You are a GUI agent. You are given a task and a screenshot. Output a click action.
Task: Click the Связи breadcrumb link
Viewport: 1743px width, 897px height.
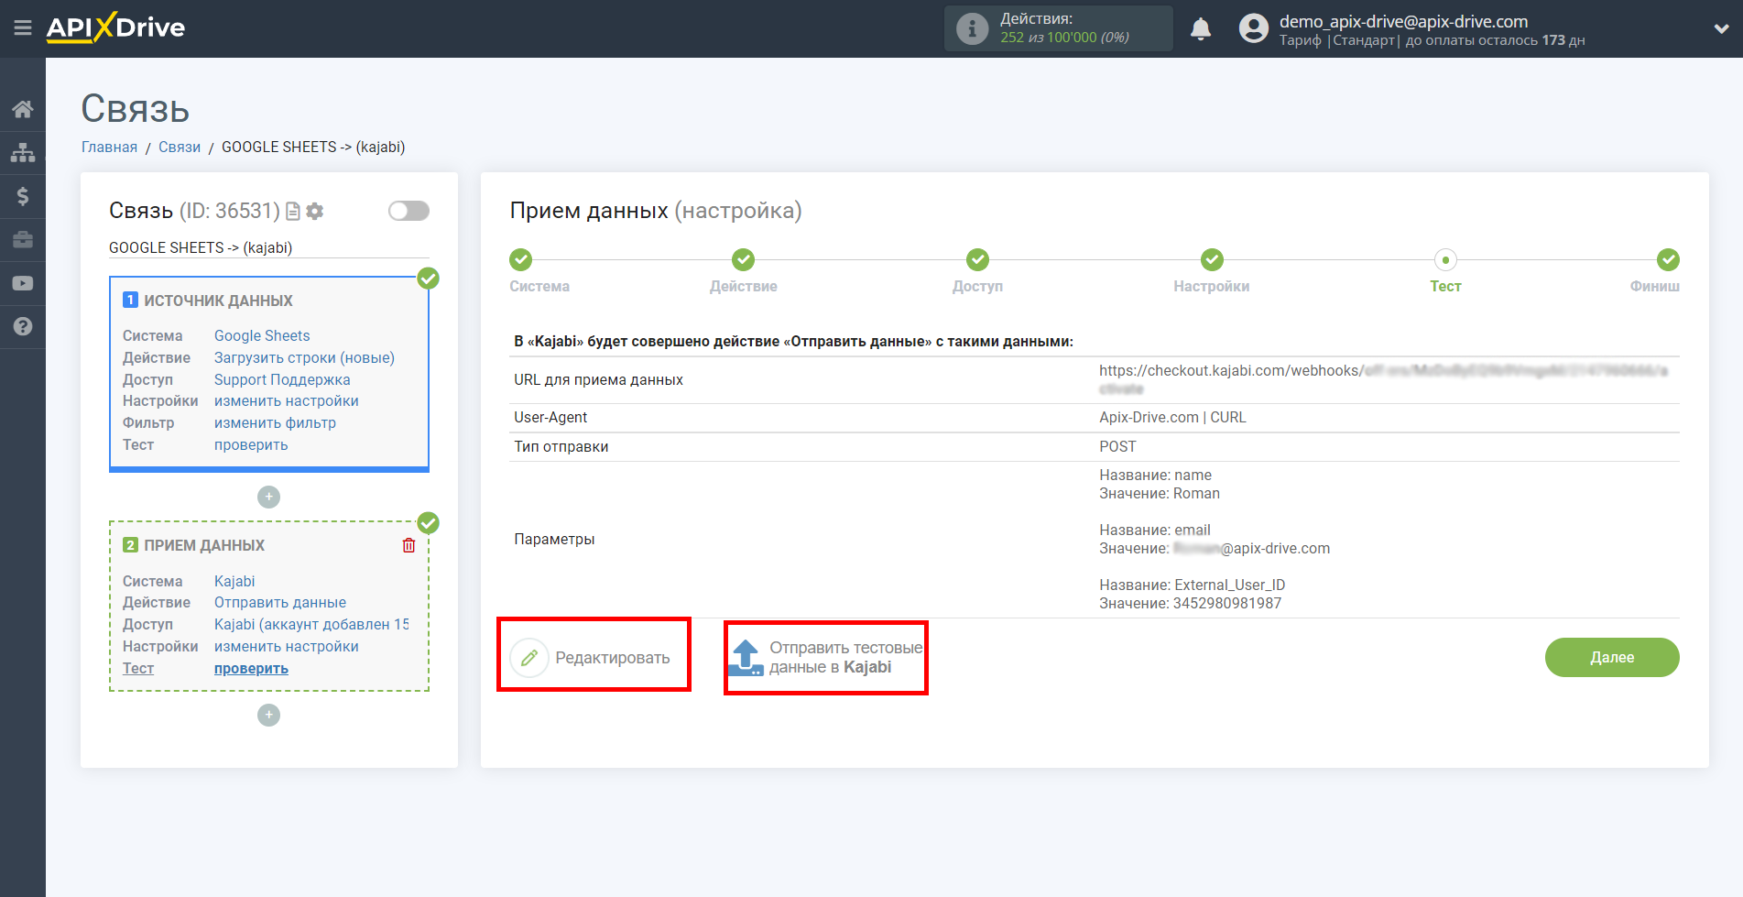(180, 148)
